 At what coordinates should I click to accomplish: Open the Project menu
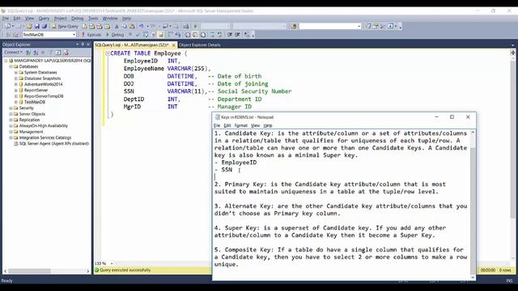point(61,18)
